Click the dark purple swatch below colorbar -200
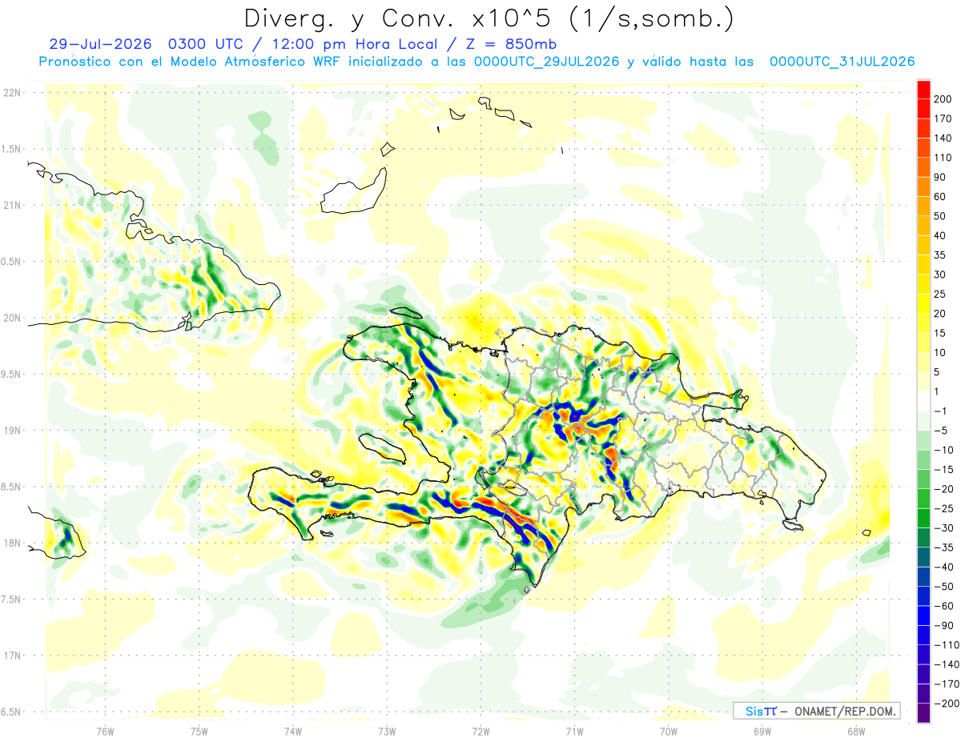The width and height of the screenshot is (961, 742). coord(923,712)
